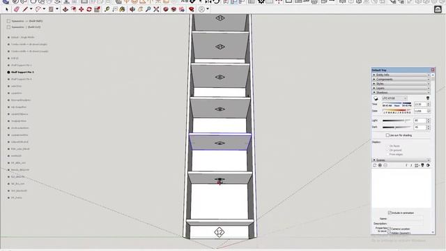Select the Scale tool

pos(97,9)
